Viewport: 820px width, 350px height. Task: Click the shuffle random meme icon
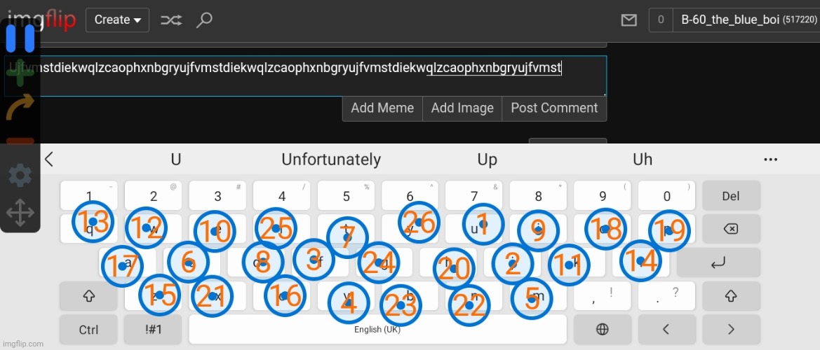pos(170,20)
